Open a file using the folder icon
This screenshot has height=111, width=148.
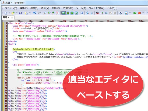13,13
